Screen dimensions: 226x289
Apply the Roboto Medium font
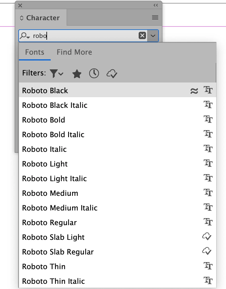click(x=118, y=193)
